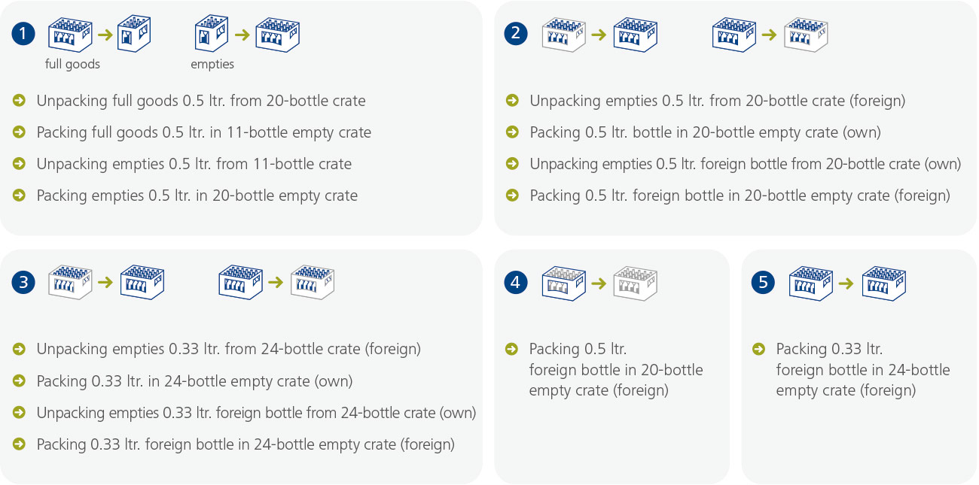Click the number 5 circle badge
The image size is (979, 485).
click(x=763, y=282)
